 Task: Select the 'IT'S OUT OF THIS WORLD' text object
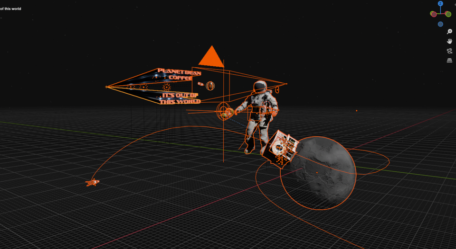[x=180, y=98]
